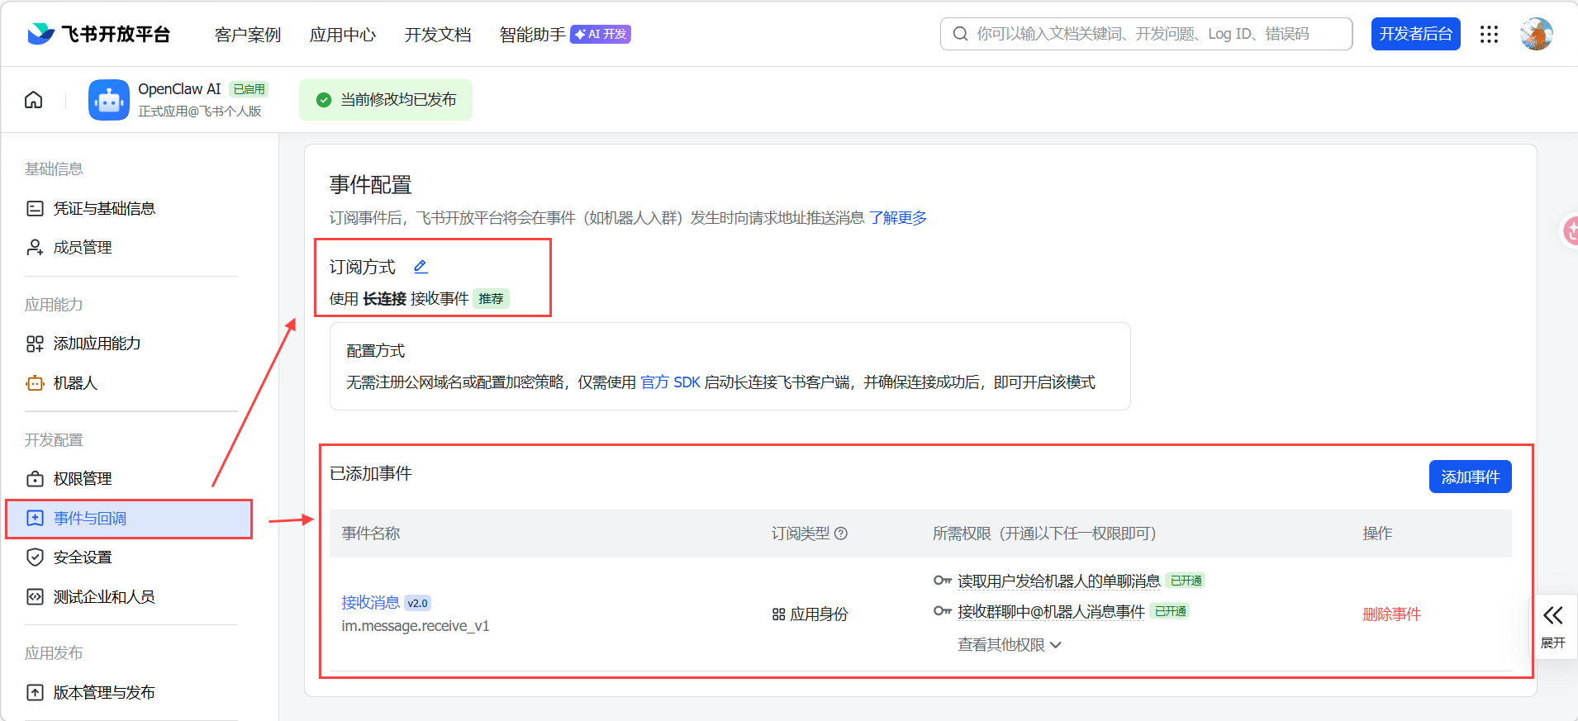Expand 查看其他权限 dropdown
1578x721 pixels.
(1010, 645)
